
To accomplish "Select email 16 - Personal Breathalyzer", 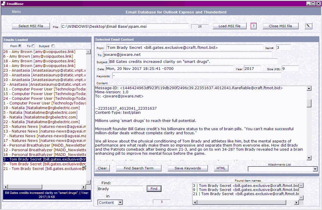I will [45, 154].
